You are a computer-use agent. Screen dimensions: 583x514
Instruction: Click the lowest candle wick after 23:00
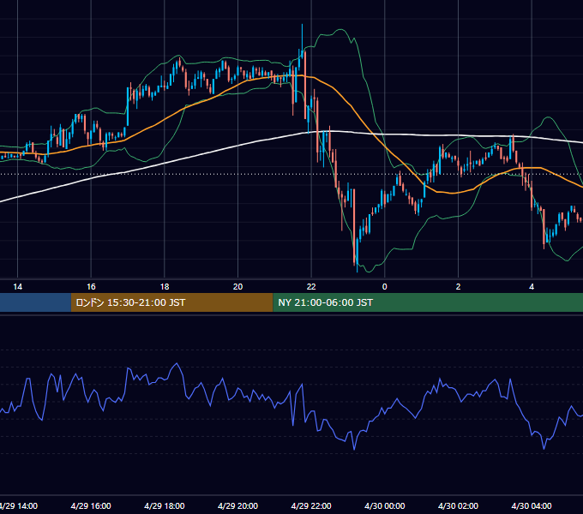(x=357, y=256)
